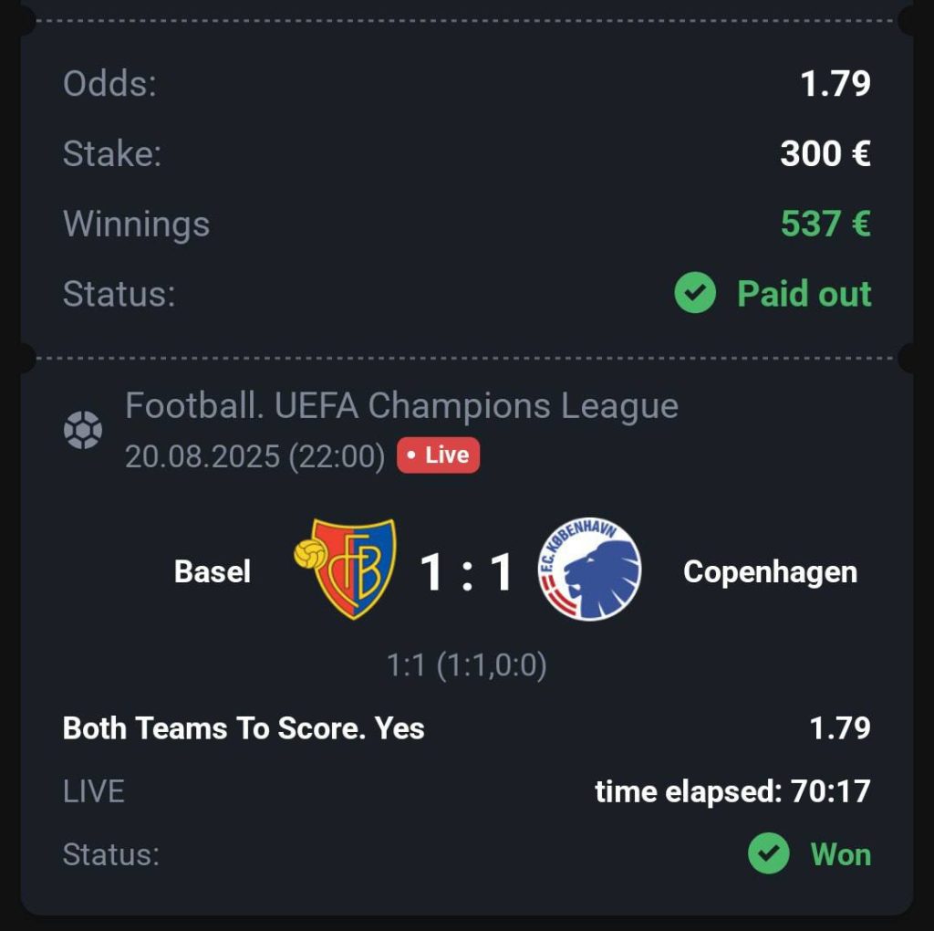Tap the 1.79 value in the Odds row
The width and height of the screenshot is (934, 931).
coord(835,84)
